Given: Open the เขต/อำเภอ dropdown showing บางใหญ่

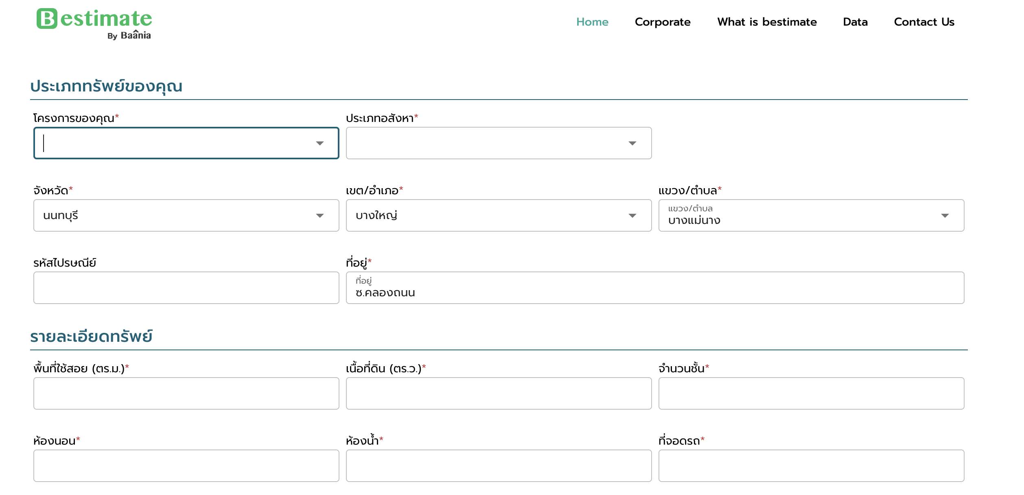Looking at the screenshot, I should (x=632, y=216).
